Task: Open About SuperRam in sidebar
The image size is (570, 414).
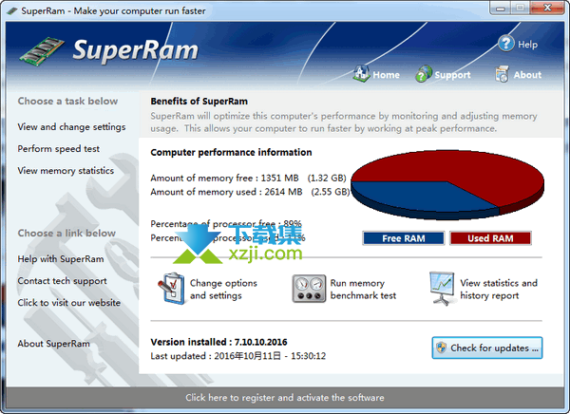Action: pyautogui.click(x=54, y=344)
